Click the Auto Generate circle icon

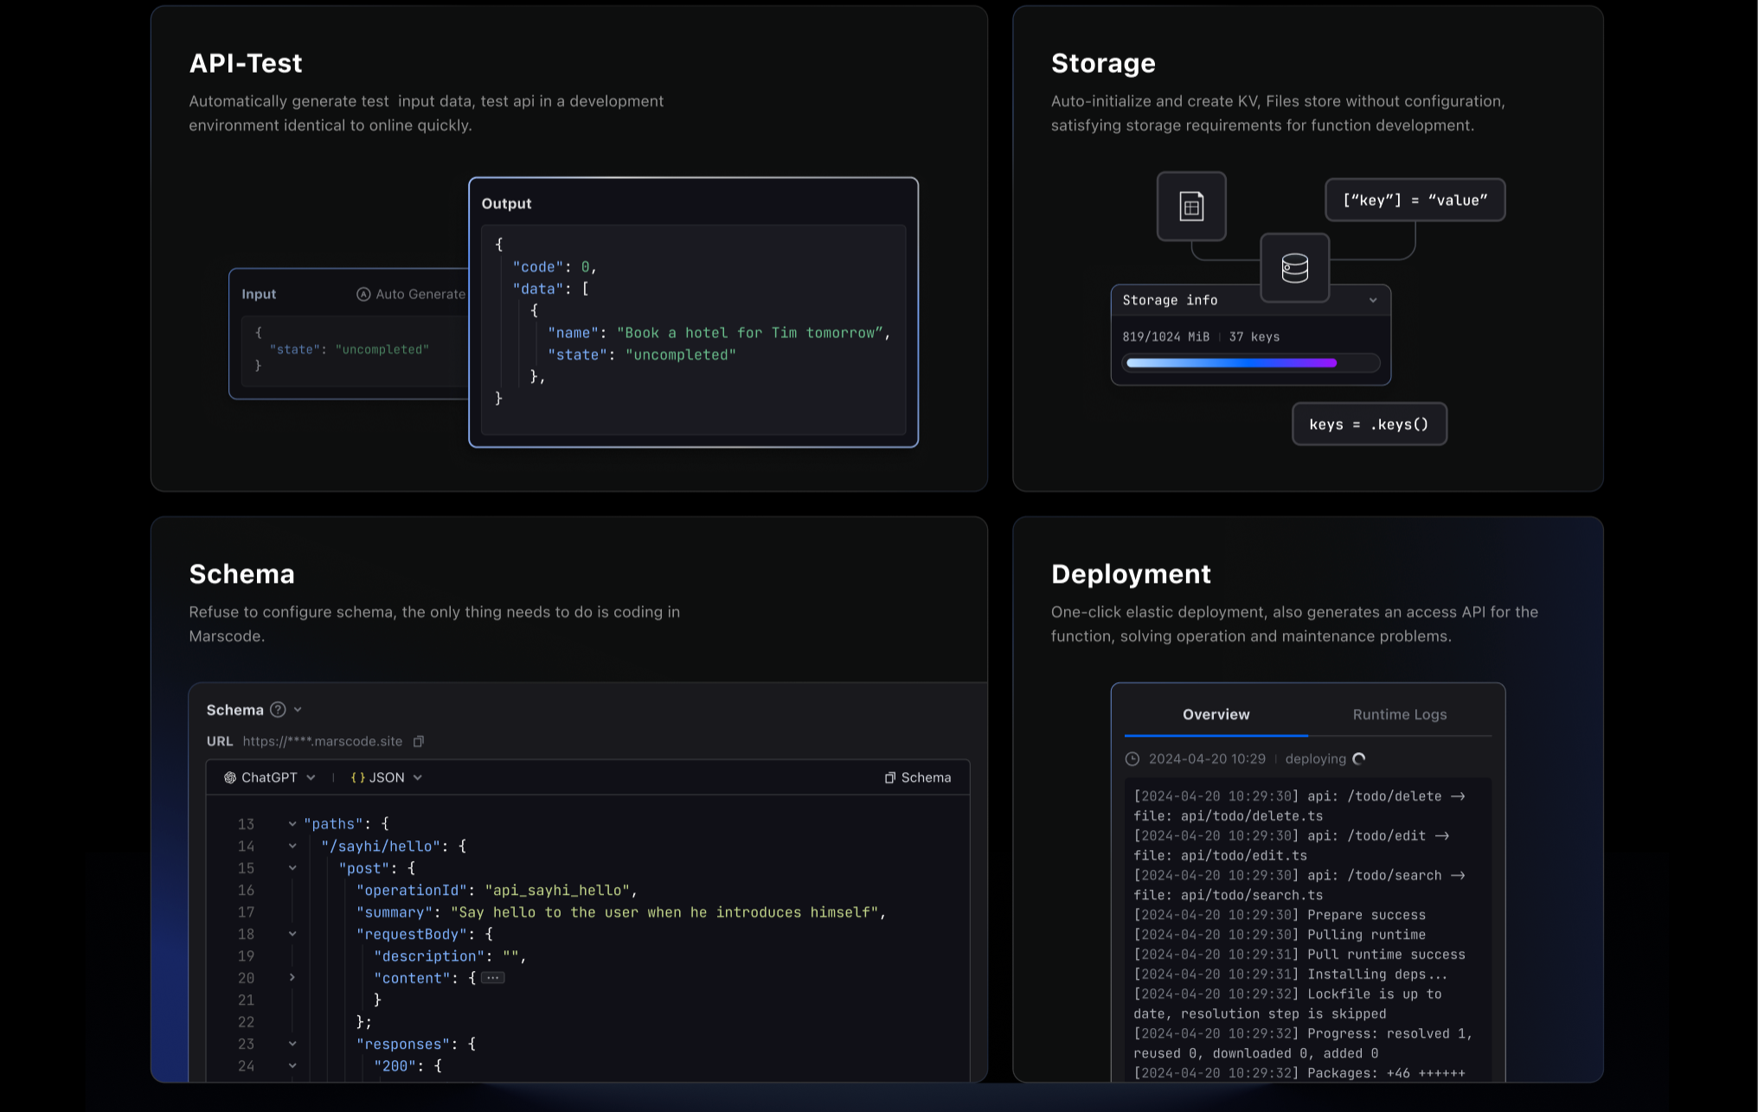click(x=363, y=294)
